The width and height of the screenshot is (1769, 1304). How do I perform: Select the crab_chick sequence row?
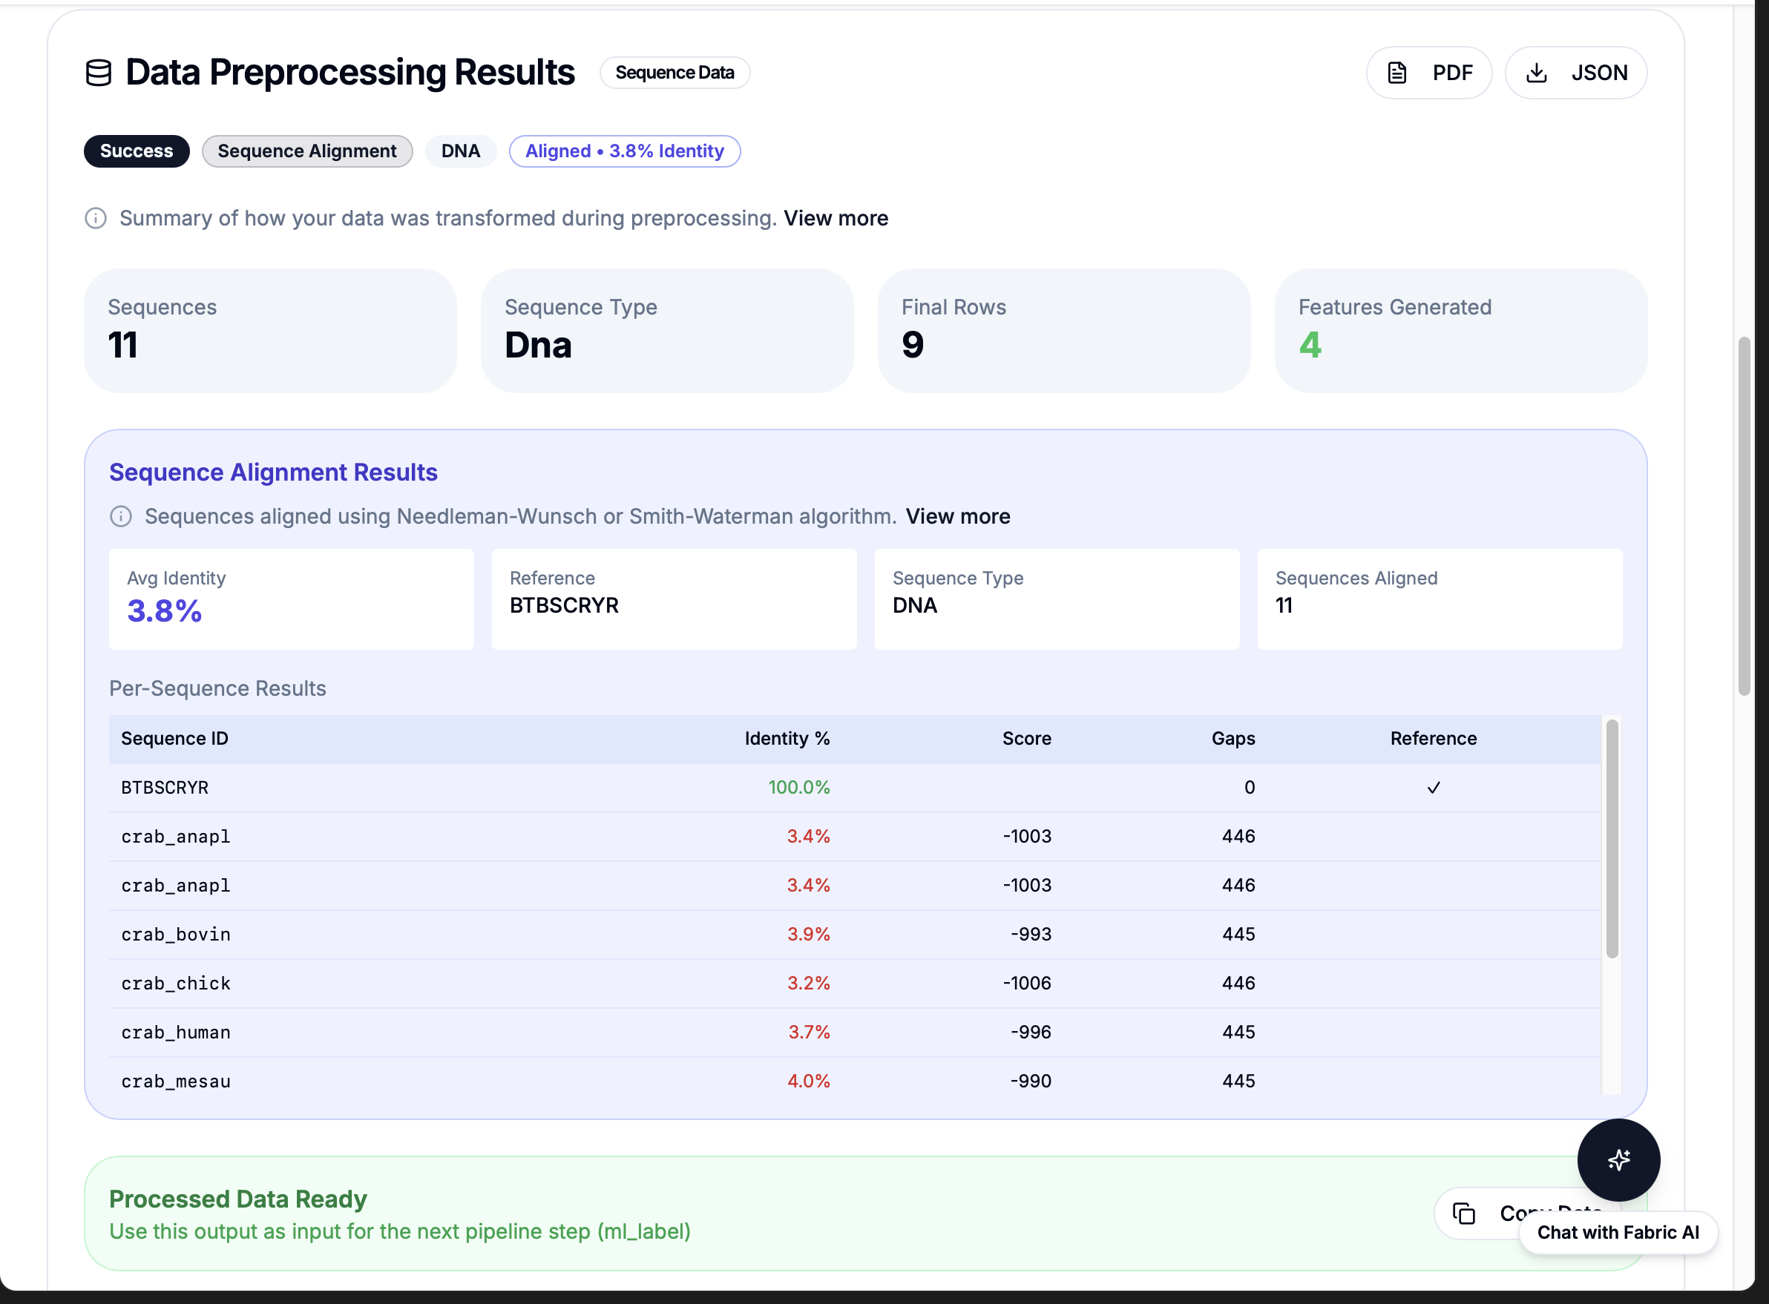click(855, 984)
